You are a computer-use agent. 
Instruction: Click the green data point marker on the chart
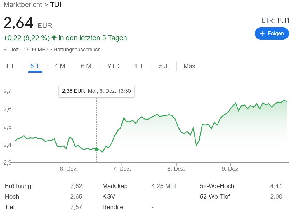click(x=96, y=149)
